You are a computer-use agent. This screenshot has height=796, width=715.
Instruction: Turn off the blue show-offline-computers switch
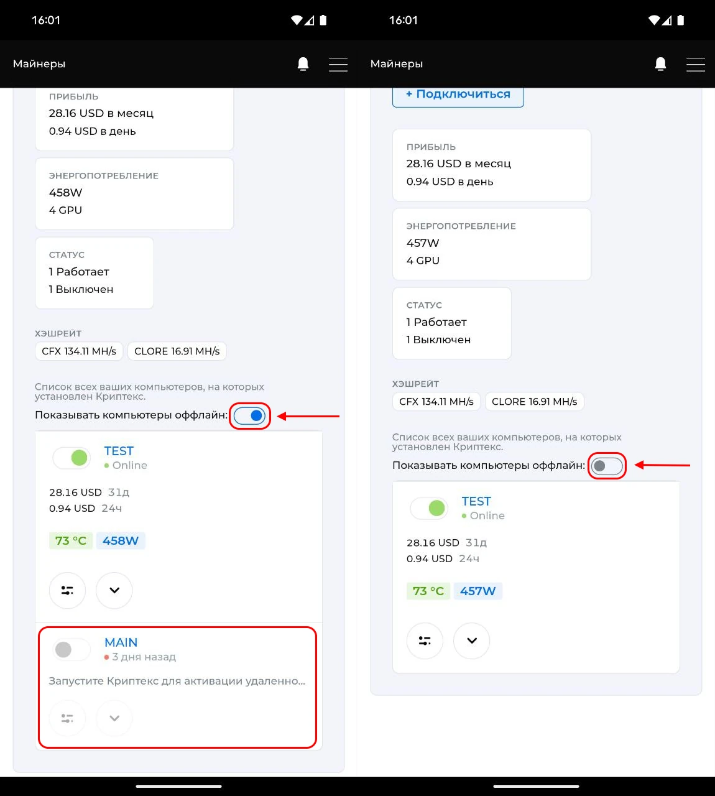pos(250,415)
